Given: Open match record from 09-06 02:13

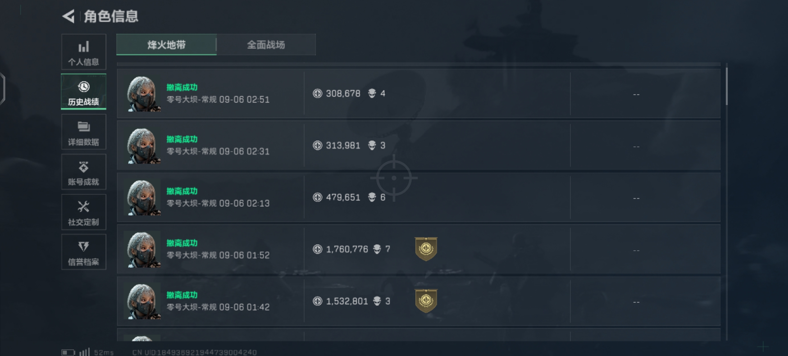Looking at the screenshot, I should tap(418, 197).
